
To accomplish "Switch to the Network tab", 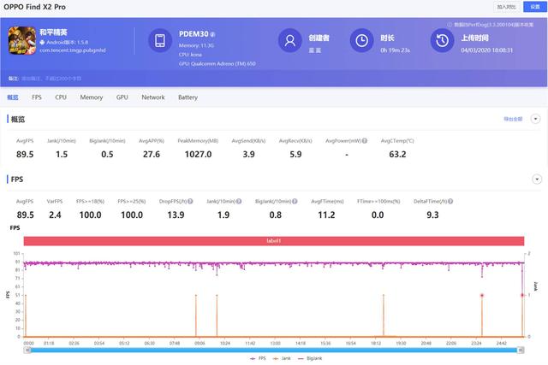I will click(x=153, y=97).
